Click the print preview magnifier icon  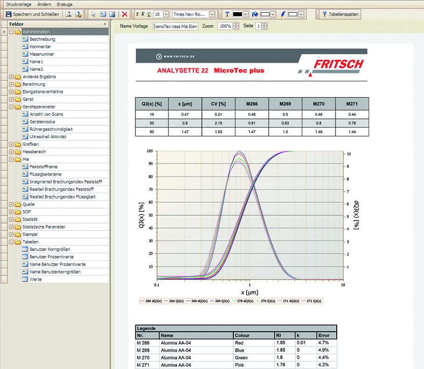69,14
